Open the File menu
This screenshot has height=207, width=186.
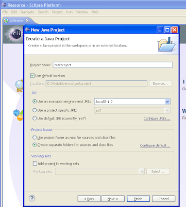(x=5, y=12)
